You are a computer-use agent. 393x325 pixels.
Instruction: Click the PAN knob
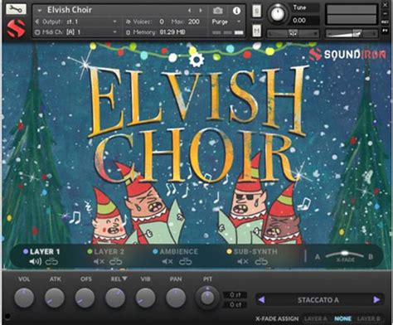click(176, 298)
